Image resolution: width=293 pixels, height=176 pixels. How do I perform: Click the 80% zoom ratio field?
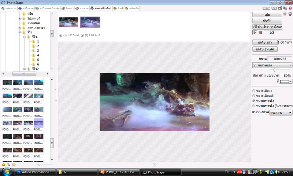286,76
